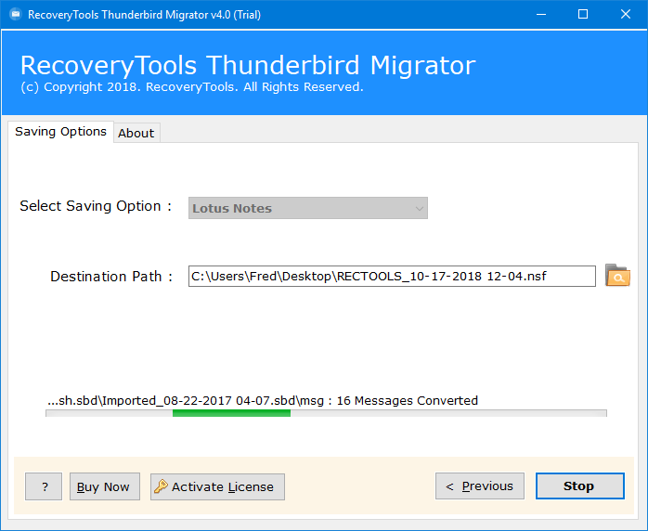Maximize the Thunderbird Migrator window
The width and height of the screenshot is (648, 531).
(x=583, y=15)
